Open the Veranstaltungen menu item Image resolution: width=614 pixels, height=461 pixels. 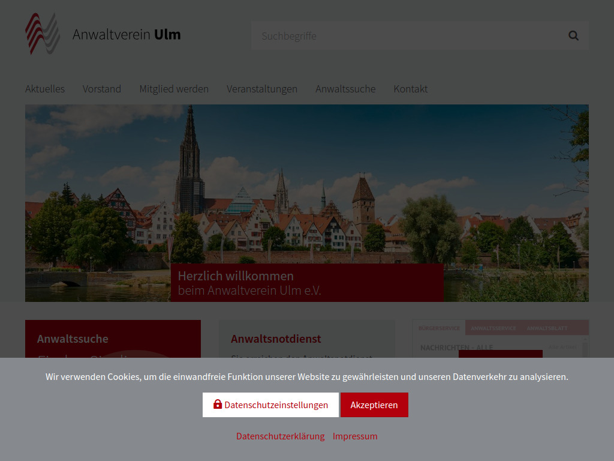click(x=262, y=89)
